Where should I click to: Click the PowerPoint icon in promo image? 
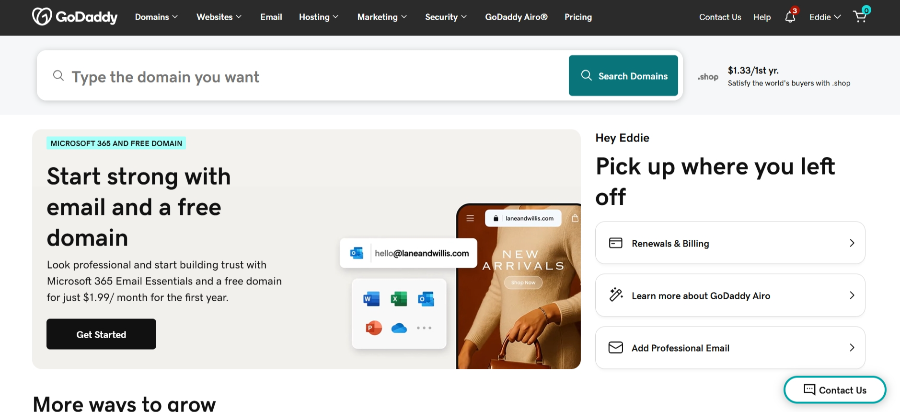coord(373,328)
